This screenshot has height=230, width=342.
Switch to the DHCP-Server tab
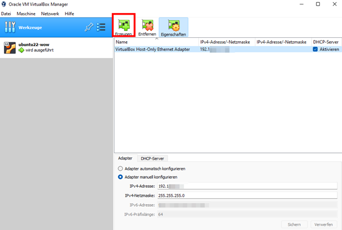click(x=152, y=158)
